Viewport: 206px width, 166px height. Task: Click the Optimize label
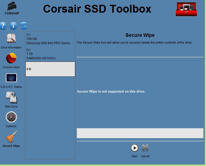[x=11, y=126]
